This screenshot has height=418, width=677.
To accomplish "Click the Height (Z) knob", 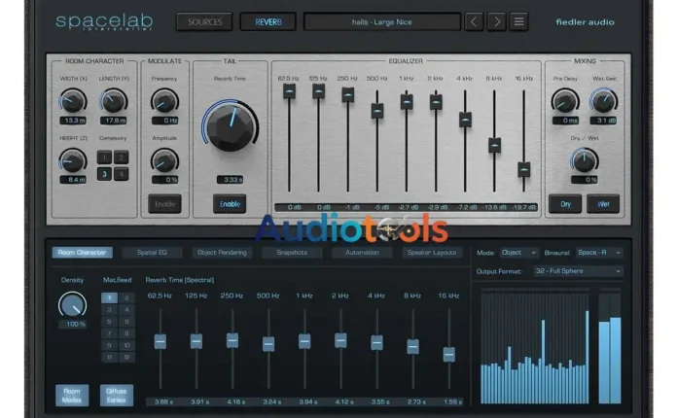I will coord(73,161).
